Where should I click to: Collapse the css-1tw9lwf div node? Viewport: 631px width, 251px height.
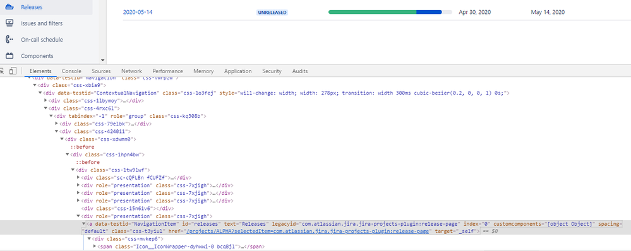(x=73, y=170)
